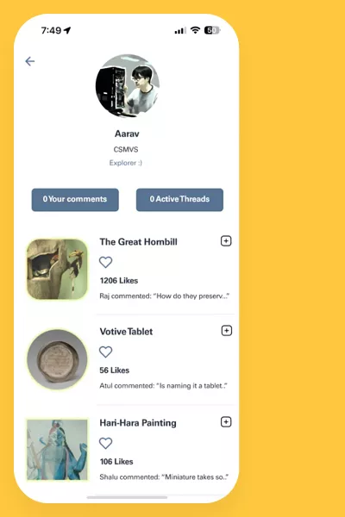The image size is (345, 517).
Task: Toggle heart on Votive Tablet
Action: pyautogui.click(x=105, y=352)
